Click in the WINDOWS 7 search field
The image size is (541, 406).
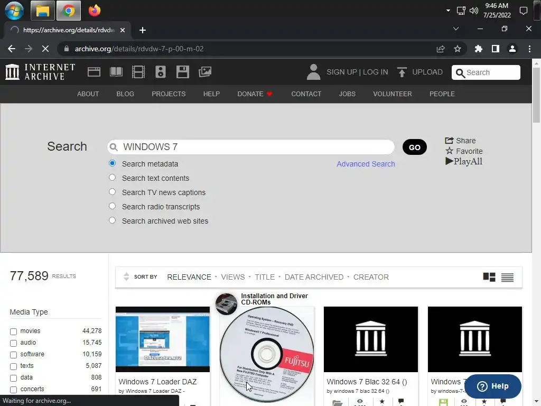coord(251,147)
